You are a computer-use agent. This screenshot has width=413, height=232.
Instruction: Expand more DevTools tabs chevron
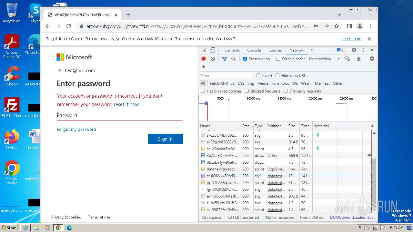point(312,50)
